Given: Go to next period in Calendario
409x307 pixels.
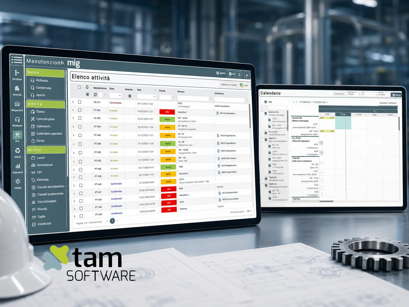Looking at the screenshot, I should pyautogui.click(x=297, y=102).
